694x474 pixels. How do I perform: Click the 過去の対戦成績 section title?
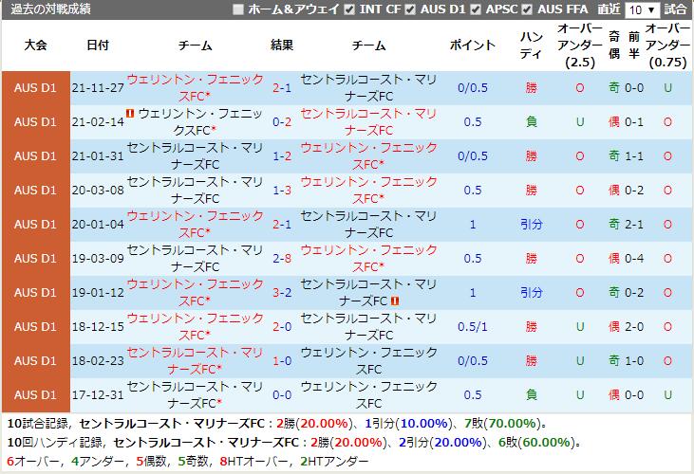(x=50, y=9)
